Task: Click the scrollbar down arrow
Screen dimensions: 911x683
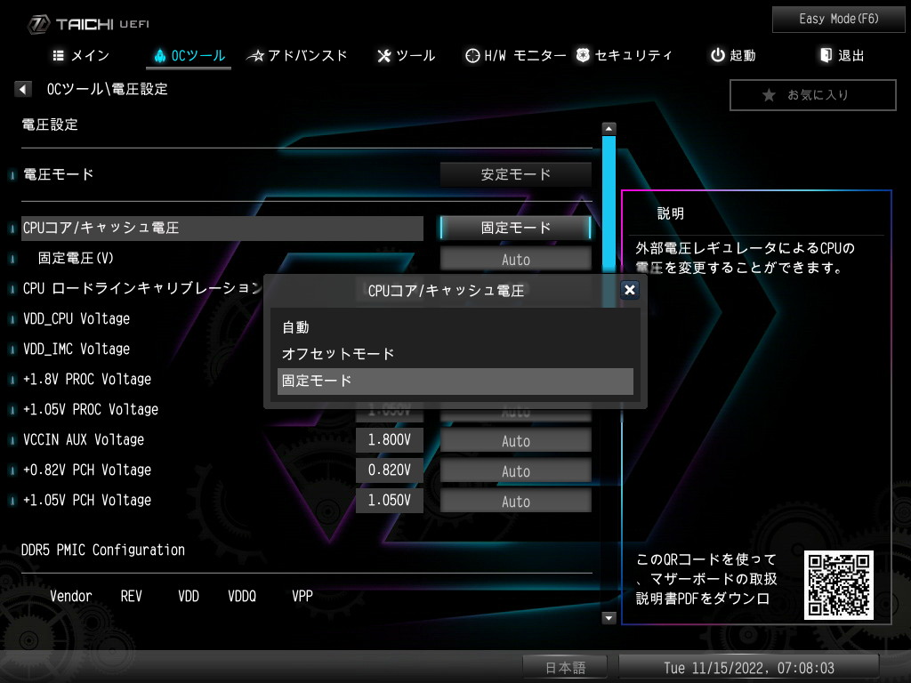Action: tap(609, 618)
